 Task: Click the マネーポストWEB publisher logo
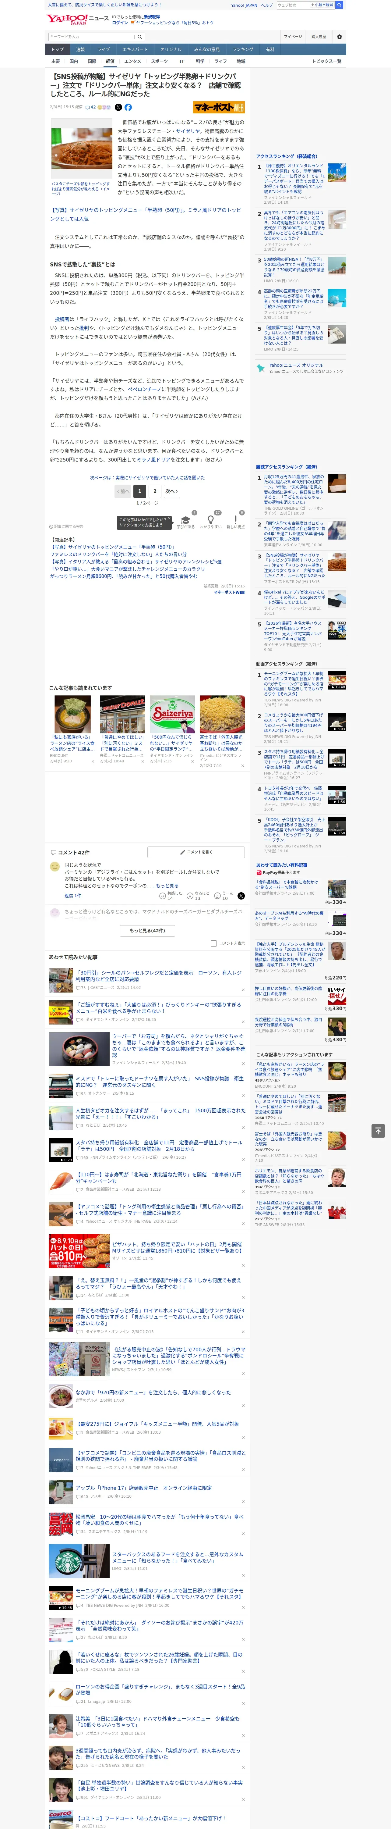(x=219, y=107)
